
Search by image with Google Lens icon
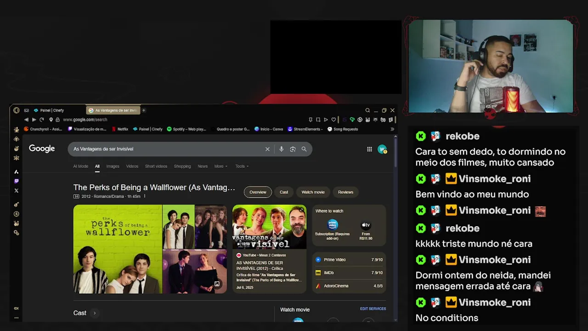point(293,149)
